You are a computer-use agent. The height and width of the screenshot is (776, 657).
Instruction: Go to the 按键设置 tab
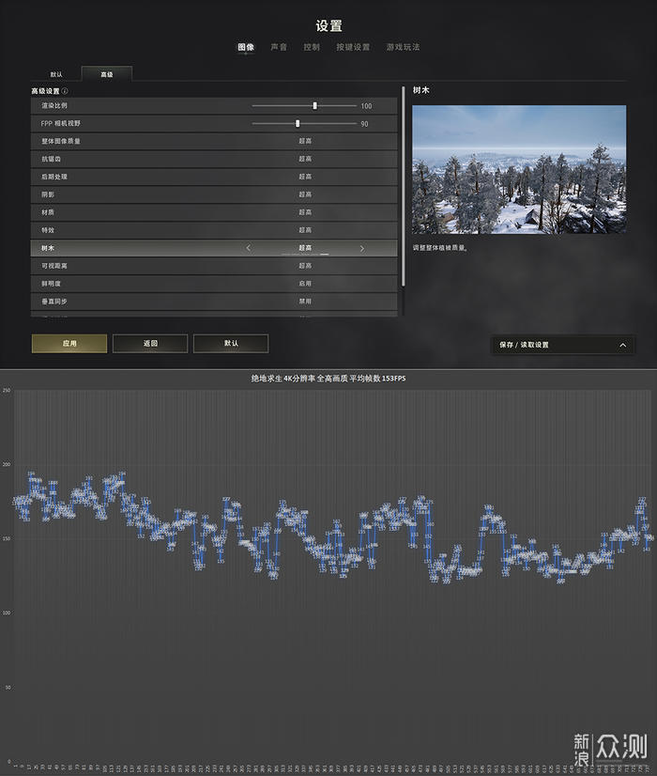pos(353,47)
